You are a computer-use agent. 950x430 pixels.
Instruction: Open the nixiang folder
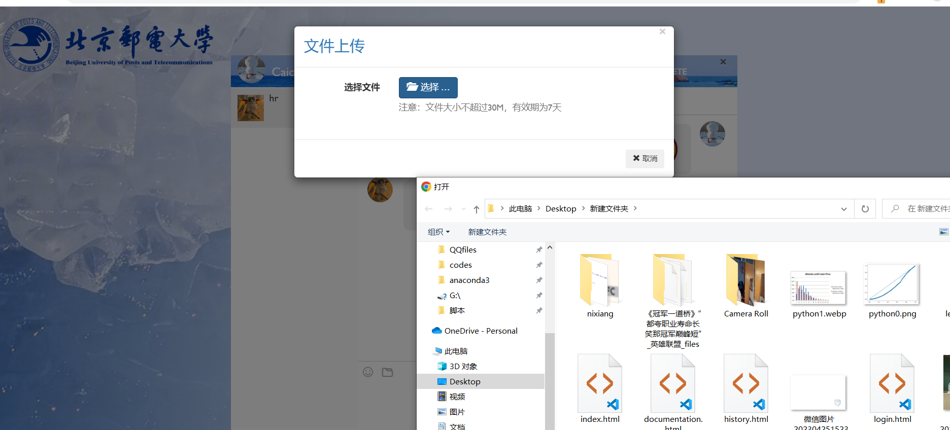point(600,280)
